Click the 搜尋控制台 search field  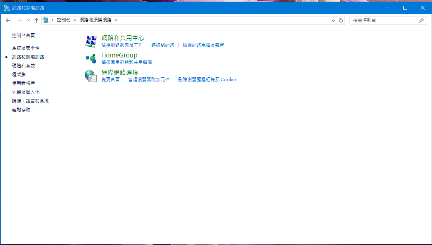[x=388, y=20]
